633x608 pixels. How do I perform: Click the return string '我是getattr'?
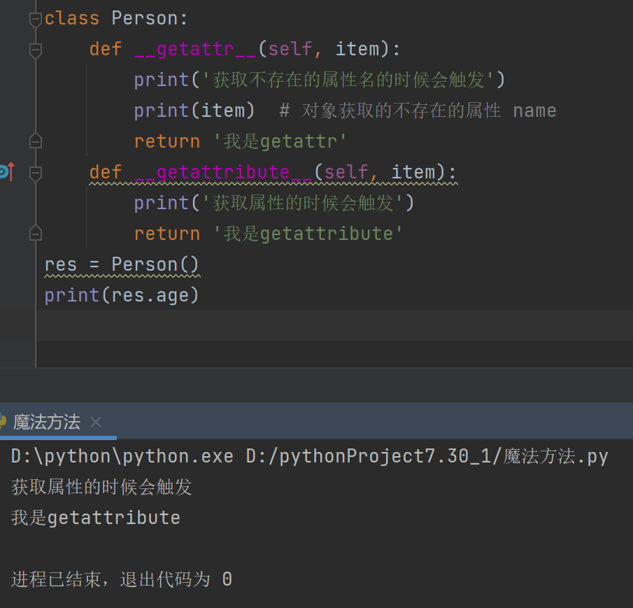coord(280,142)
